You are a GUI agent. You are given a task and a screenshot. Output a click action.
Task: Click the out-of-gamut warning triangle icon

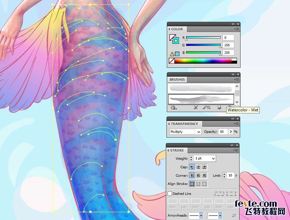click(x=172, y=54)
